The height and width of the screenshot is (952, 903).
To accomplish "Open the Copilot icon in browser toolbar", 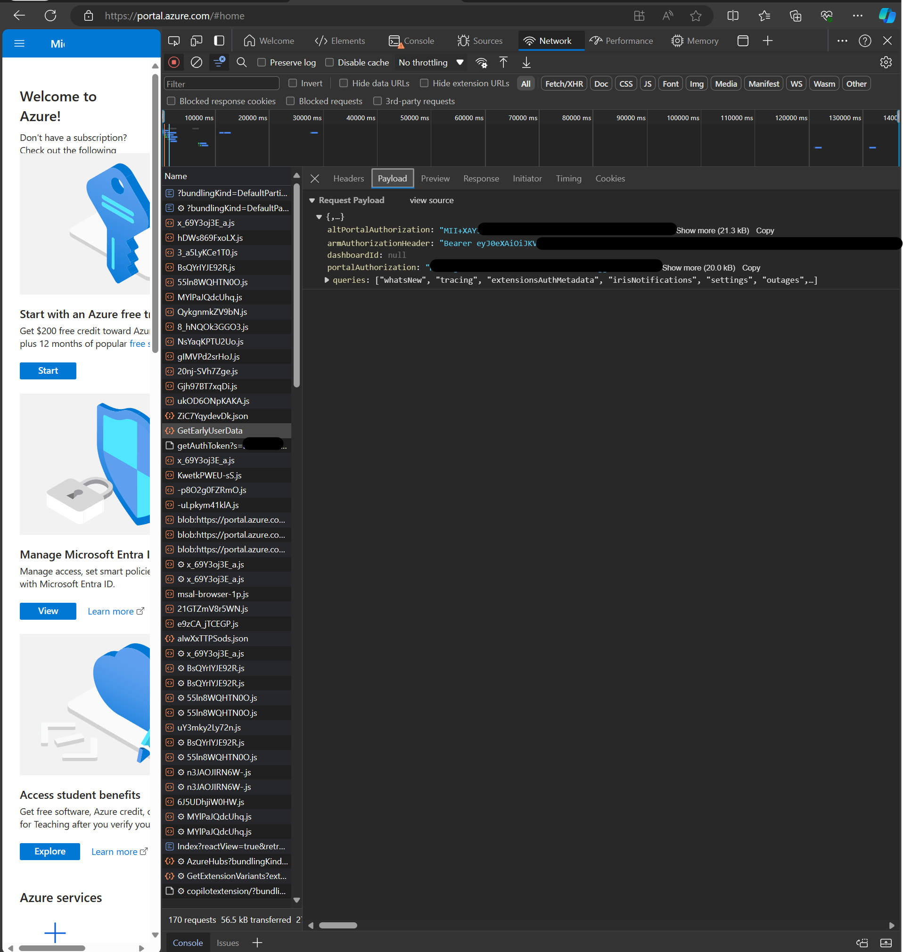I will [887, 16].
